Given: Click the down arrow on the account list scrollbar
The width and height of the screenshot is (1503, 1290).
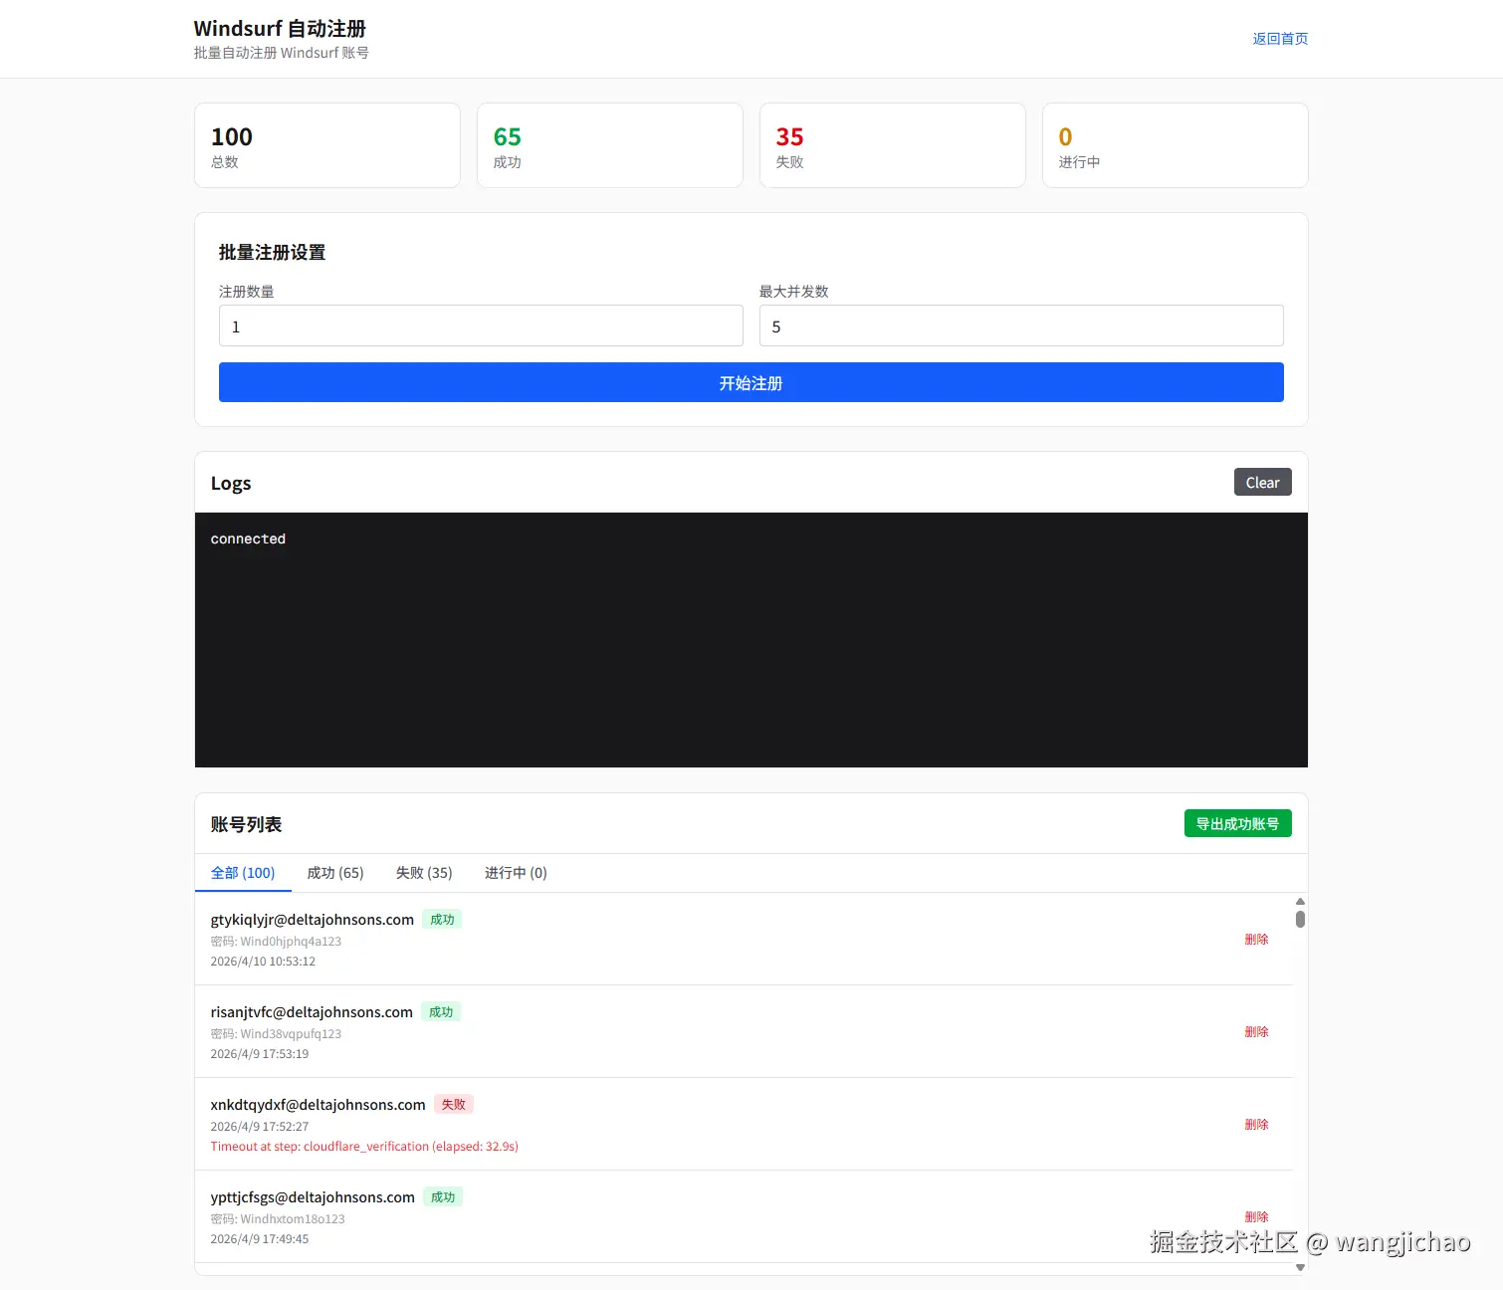Looking at the screenshot, I should tap(1300, 1267).
